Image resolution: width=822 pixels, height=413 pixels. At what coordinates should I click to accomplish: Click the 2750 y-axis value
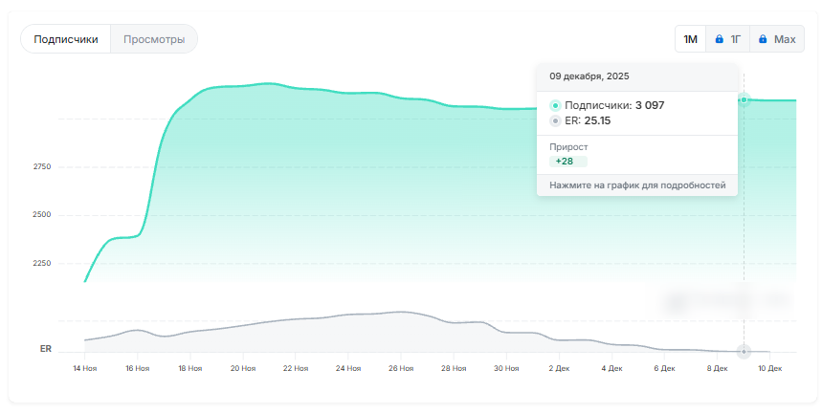coord(42,167)
